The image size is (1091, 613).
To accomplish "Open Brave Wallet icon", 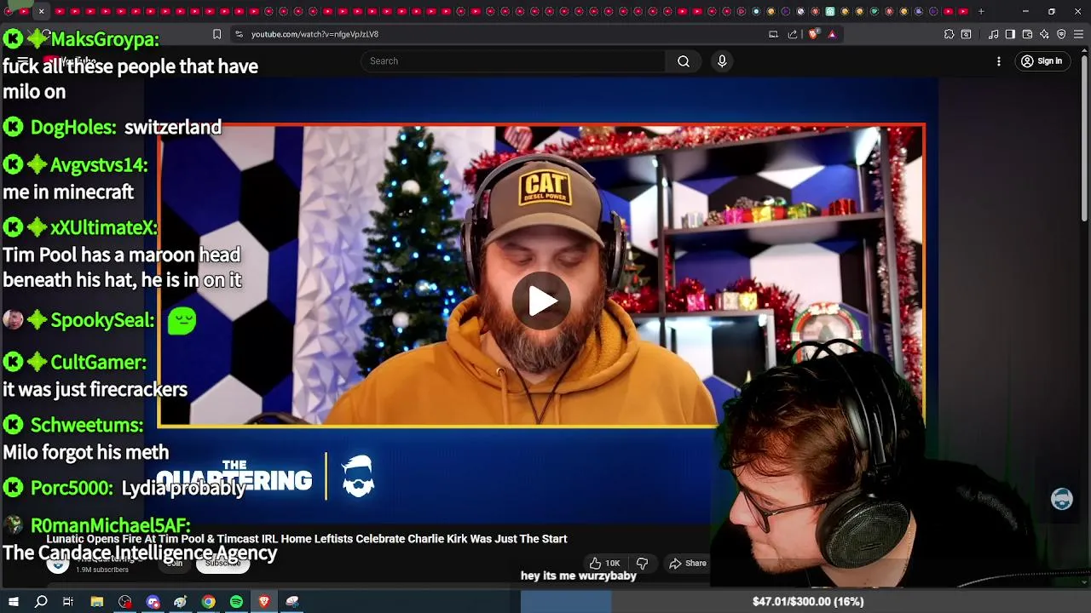I will tap(1027, 34).
